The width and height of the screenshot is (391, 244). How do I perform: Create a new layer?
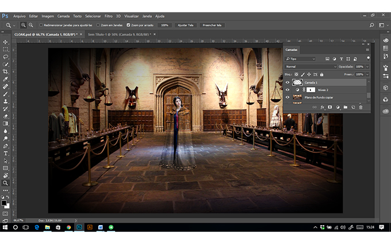353,107
